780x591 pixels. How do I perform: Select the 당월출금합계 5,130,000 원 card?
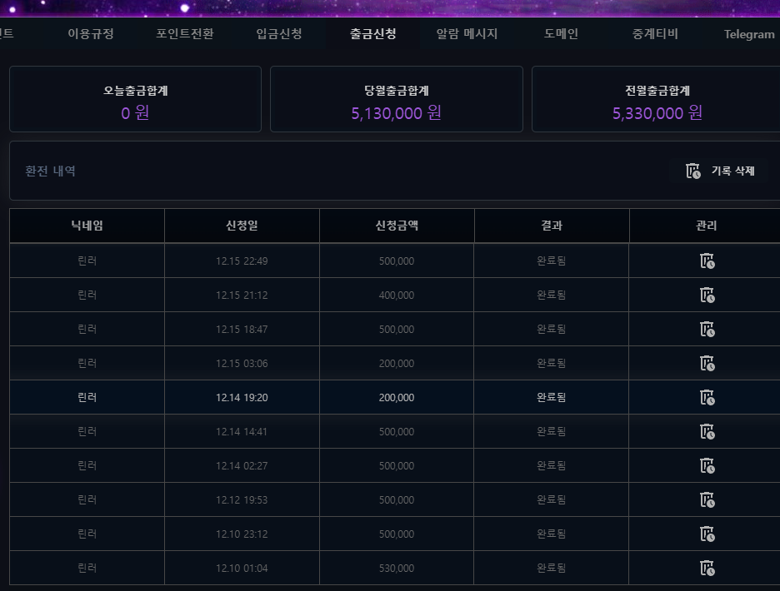click(397, 99)
